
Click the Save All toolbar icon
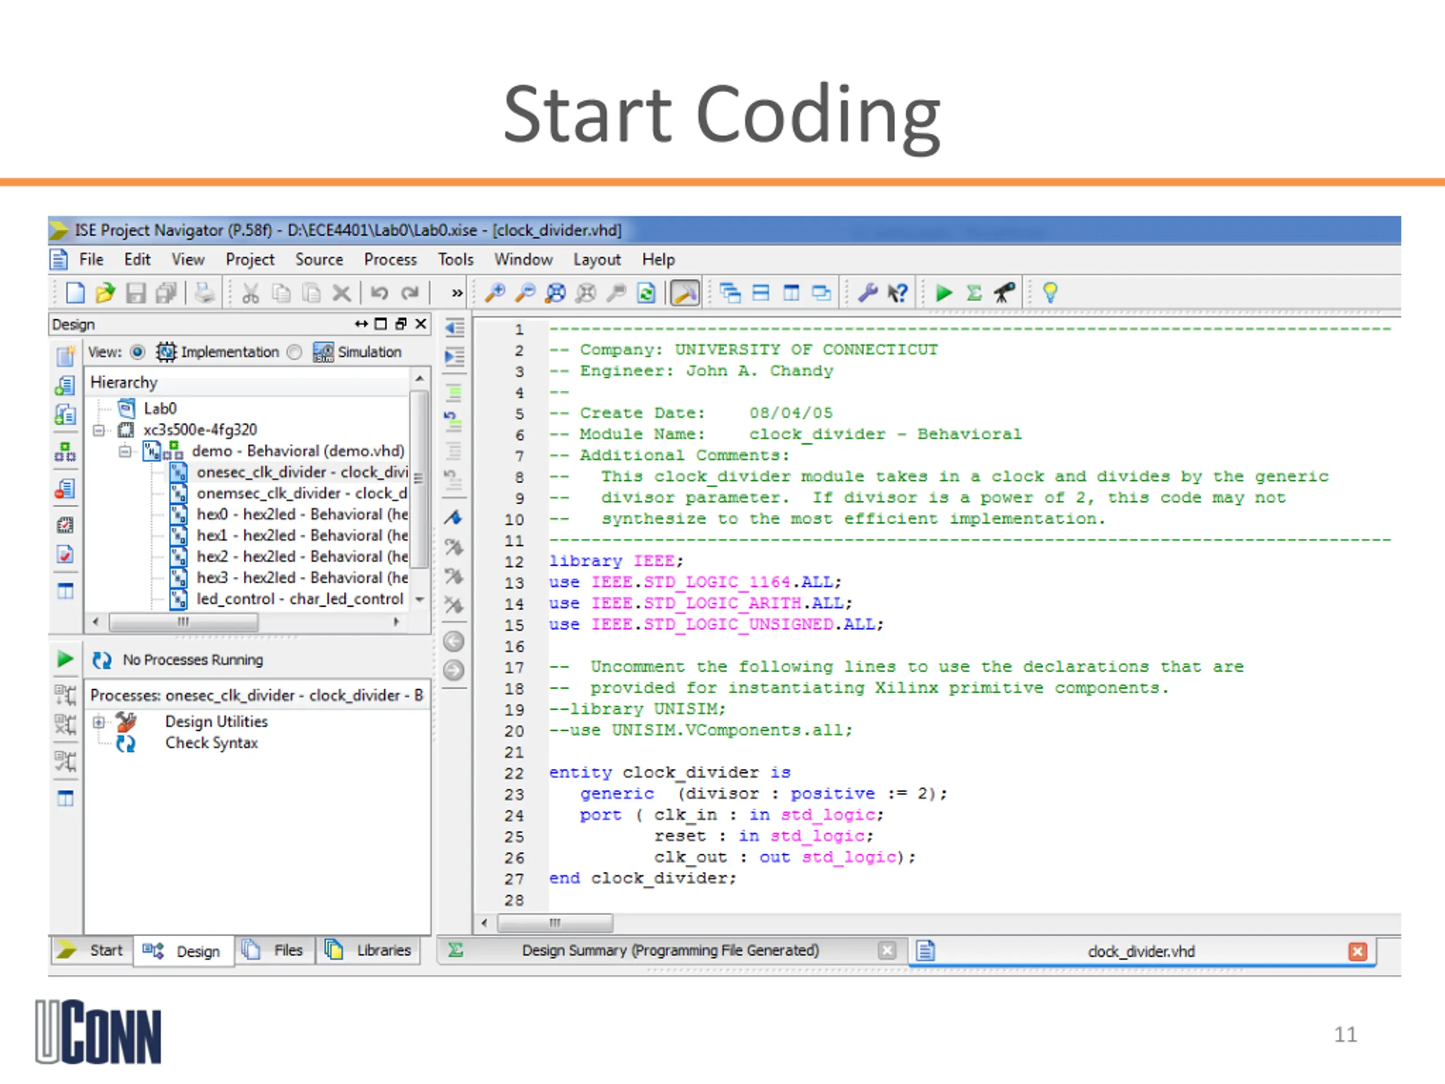[166, 292]
